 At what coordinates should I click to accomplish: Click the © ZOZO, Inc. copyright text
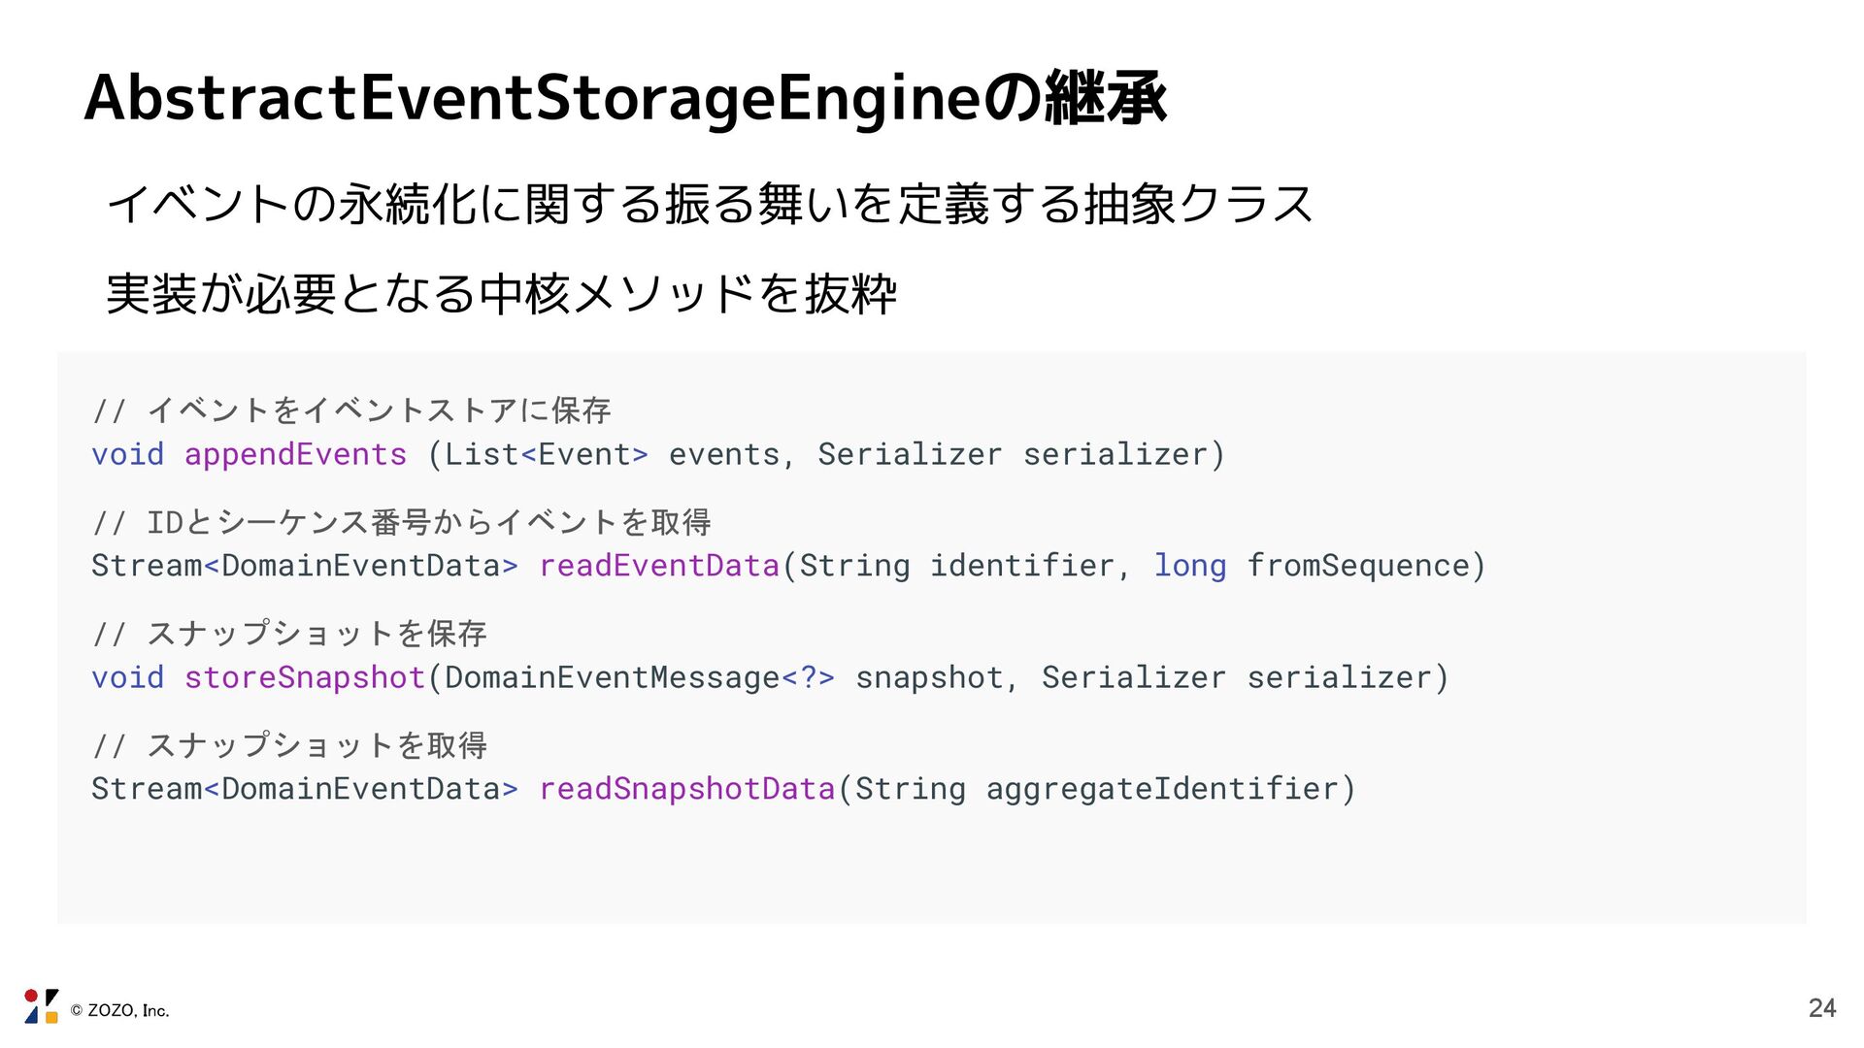click(119, 1011)
